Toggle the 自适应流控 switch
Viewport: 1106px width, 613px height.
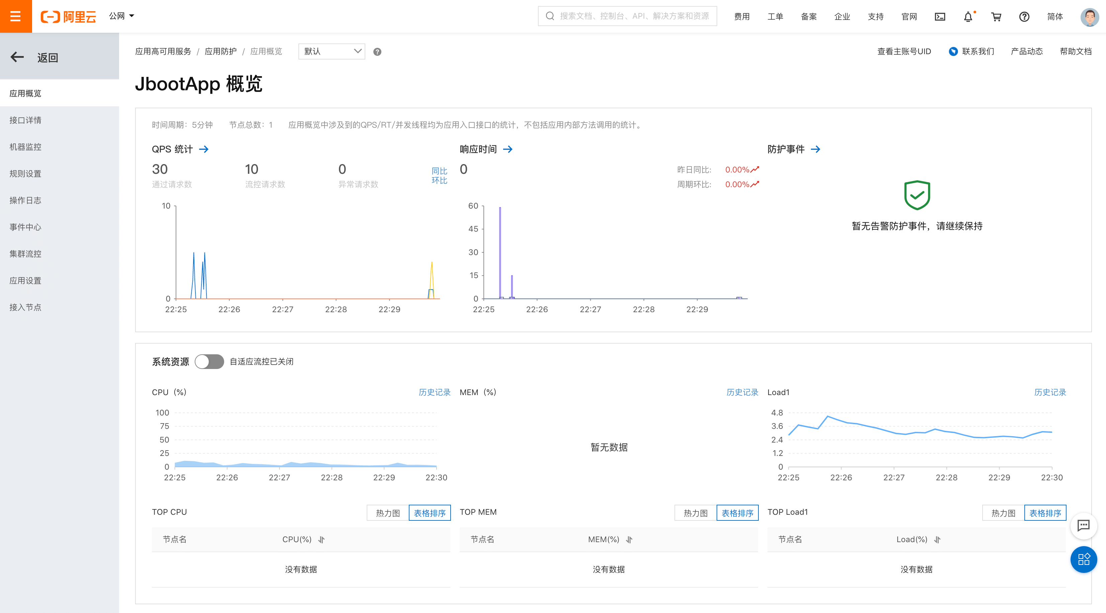click(209, 362)
